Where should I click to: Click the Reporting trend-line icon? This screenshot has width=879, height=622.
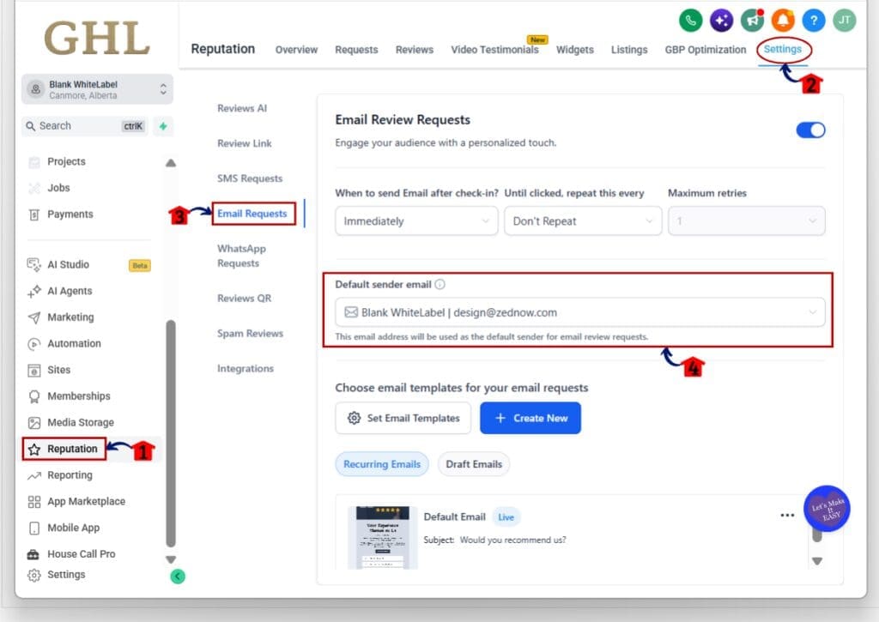tap(34, 475)
